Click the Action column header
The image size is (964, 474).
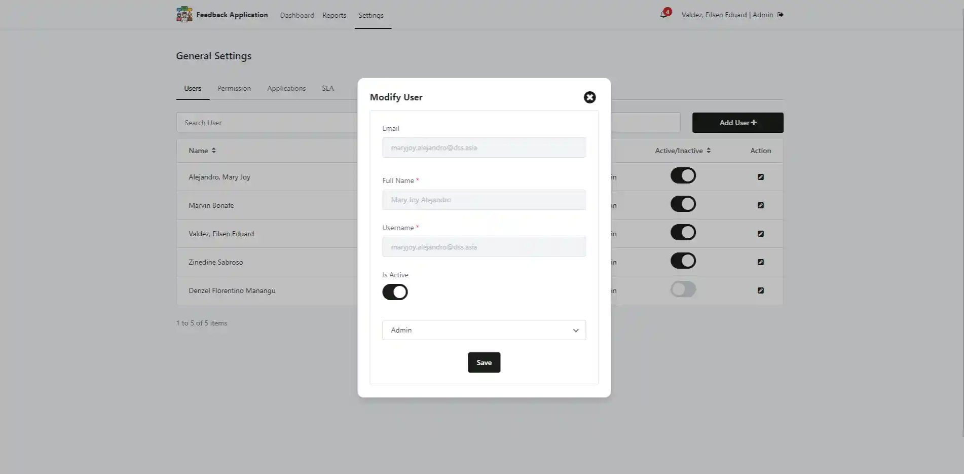760,151
